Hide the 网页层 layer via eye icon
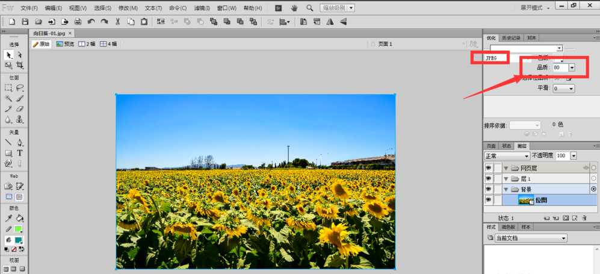Image resolution: width=600 pixels, height=274 pixels. [488, 168]
